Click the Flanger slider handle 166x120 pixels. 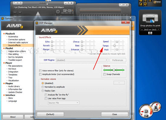coord(52,50)
